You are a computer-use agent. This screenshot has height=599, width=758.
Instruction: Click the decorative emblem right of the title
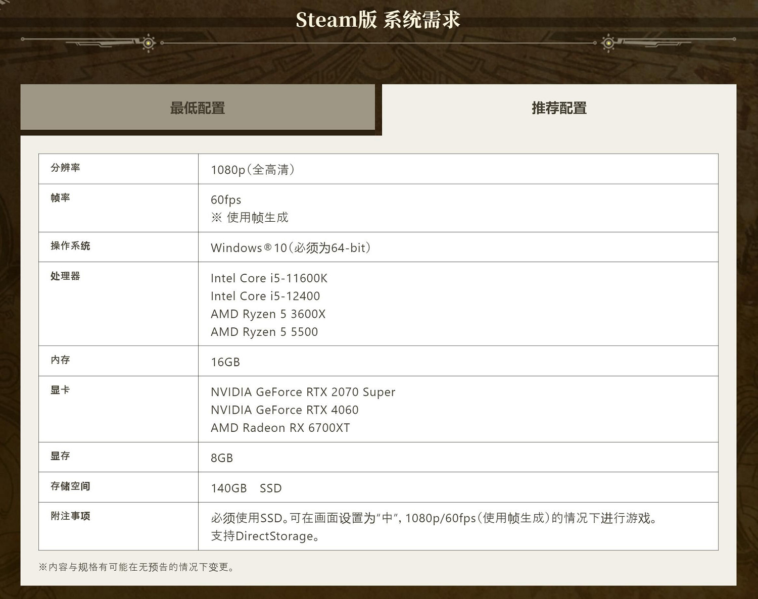pos(609,43)
